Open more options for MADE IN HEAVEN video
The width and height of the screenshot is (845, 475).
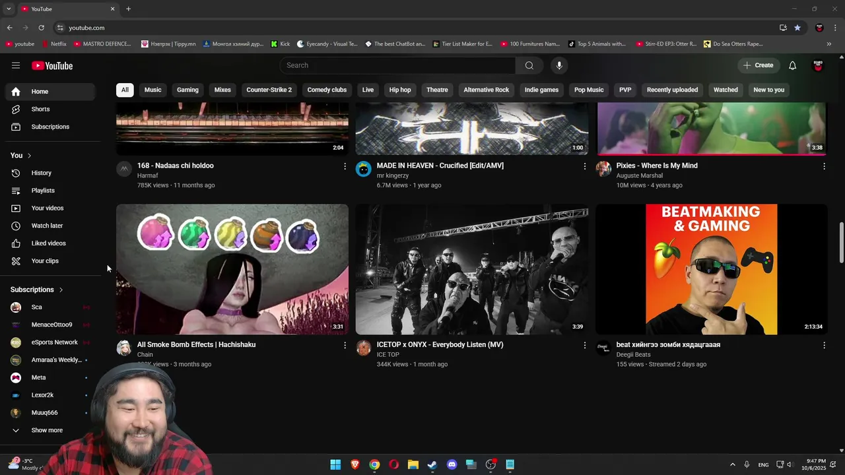pos(584,166)
